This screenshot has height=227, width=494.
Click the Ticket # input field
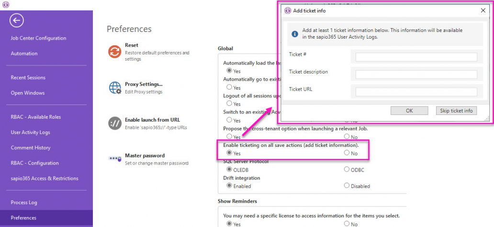pyautogui.click(x=416, y=57)
